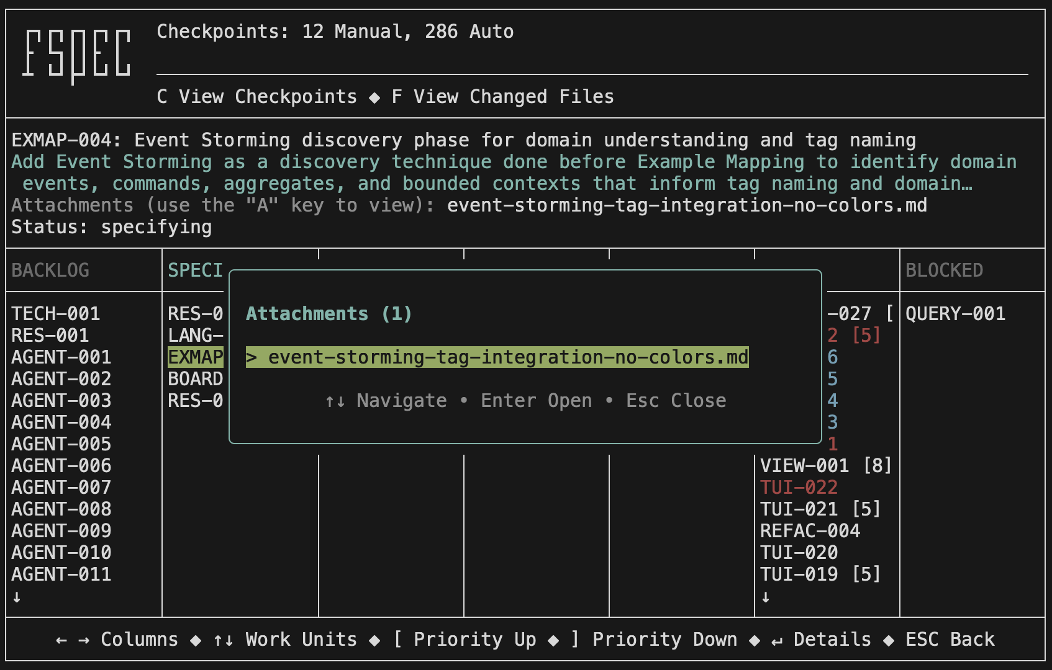This screenshot has height=670, width=1052.
Task: Select TUI-019 [5] work unit
Action: pyautogui.click(x=820, y=574)
